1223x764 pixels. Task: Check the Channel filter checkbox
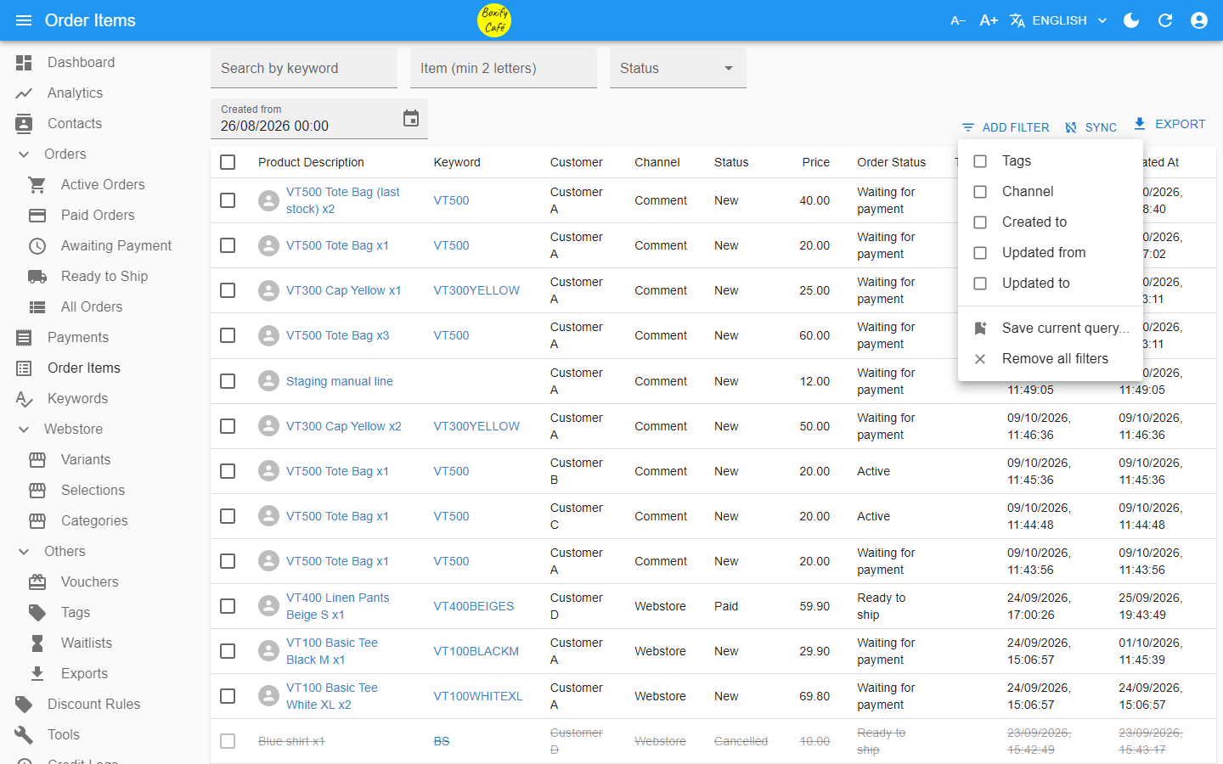(980, 192)
